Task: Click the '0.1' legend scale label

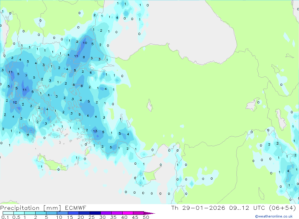Action: click(x=5, y=217)
